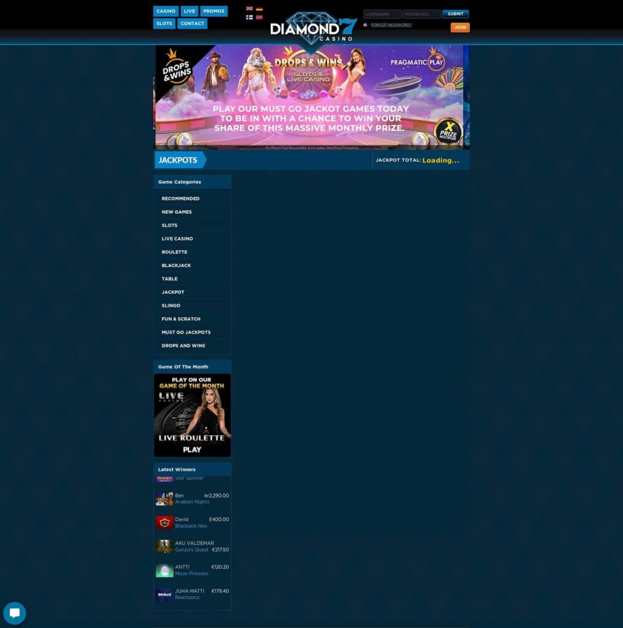This screenshot has width=623, height=628.
Task: Select the Norwegian flag language icon
Action: tap(260, 17)
